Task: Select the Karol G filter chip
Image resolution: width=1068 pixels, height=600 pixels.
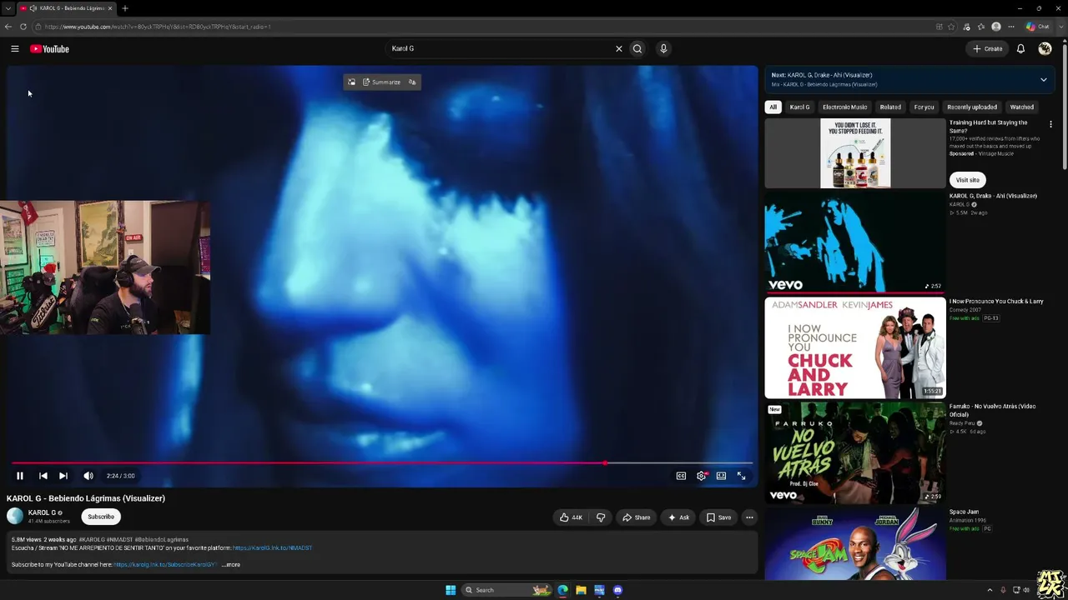Action: [799, 107]
